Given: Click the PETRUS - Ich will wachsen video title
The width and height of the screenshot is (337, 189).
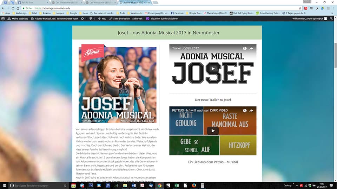Looking at the screenshot, I should click(x=200, y=110).
